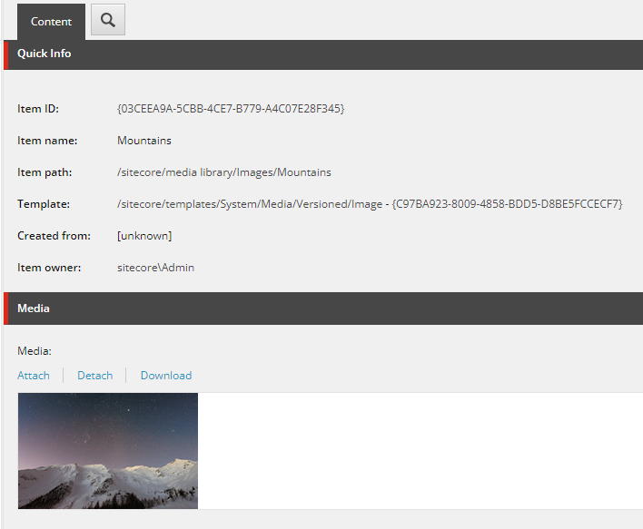The image size is (643, 529).
Task: Click the sitecore\Admin owner value
Action: pyautogui.click(x=156, y=268)
